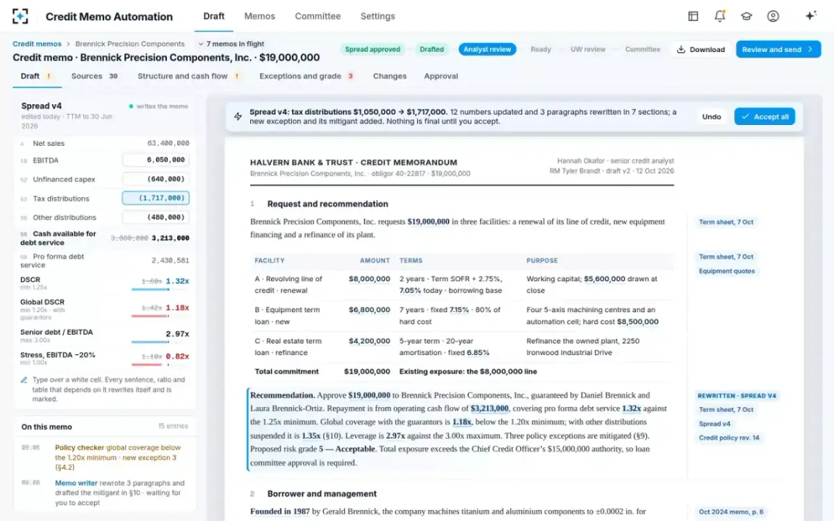Click the $4,200,000 real estate loan amount
Image resolution: width=834 pixels, height=521 pixels.
pyautogui.click(x=369, y=341)
